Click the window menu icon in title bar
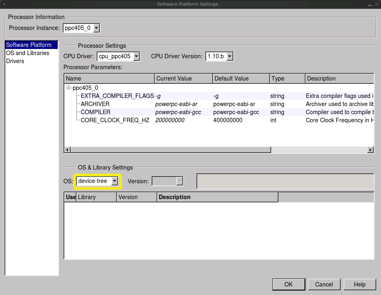 click(x=4, y=4)
